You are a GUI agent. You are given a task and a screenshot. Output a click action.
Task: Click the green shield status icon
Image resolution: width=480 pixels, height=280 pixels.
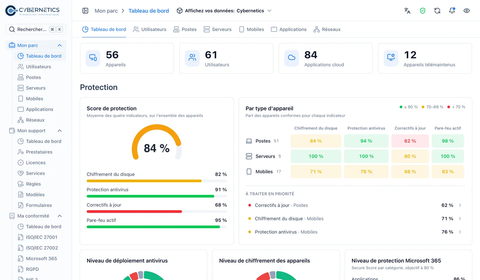(x=422, y=11)
